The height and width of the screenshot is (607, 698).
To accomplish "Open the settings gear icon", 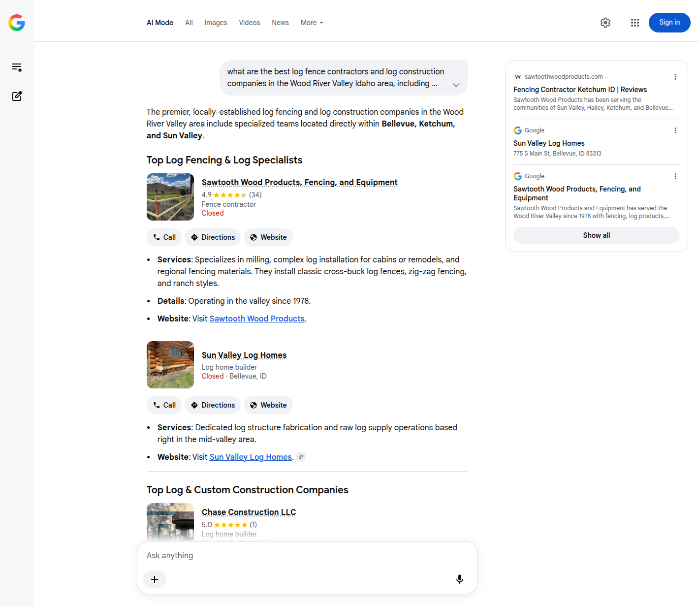I will pyautogui.click(x=605, y=23).
